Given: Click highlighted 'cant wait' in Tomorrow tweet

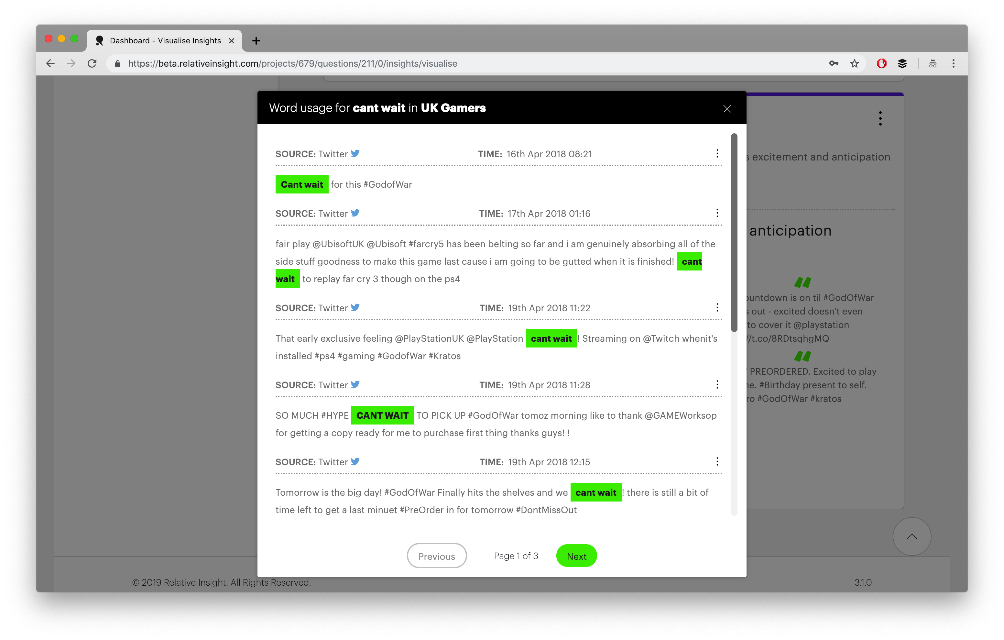Looking at the screenshot, I should tap(596, 492).
